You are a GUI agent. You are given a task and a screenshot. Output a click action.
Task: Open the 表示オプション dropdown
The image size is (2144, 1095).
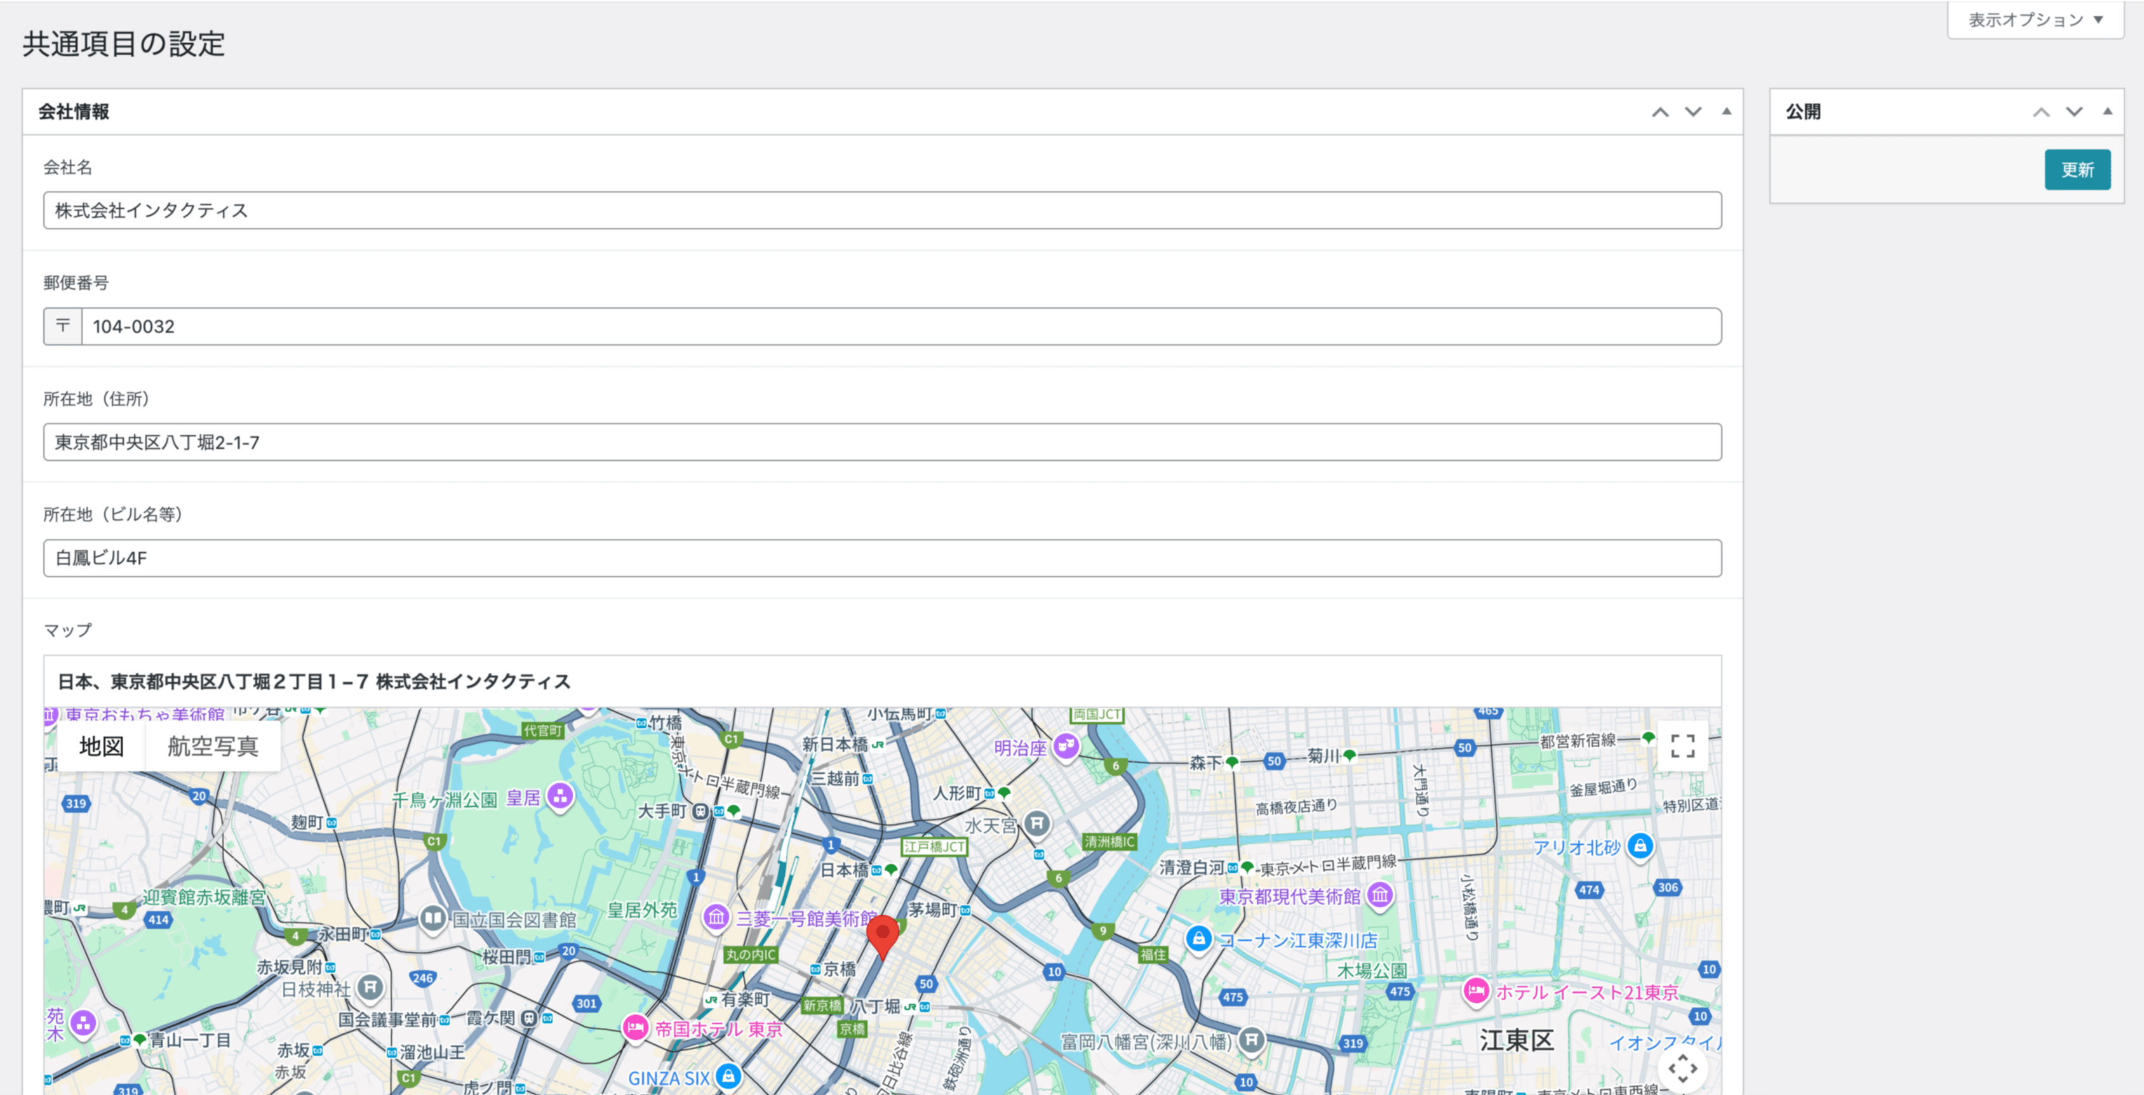[x=2035, y=20]
